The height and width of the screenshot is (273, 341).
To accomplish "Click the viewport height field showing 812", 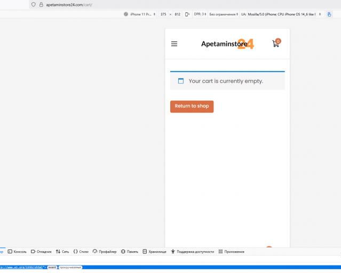I will 178,14.
